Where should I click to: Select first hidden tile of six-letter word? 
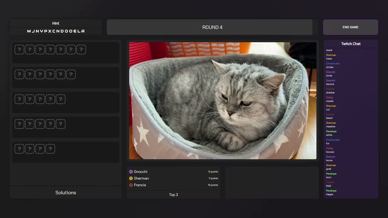tap(19, 74)
